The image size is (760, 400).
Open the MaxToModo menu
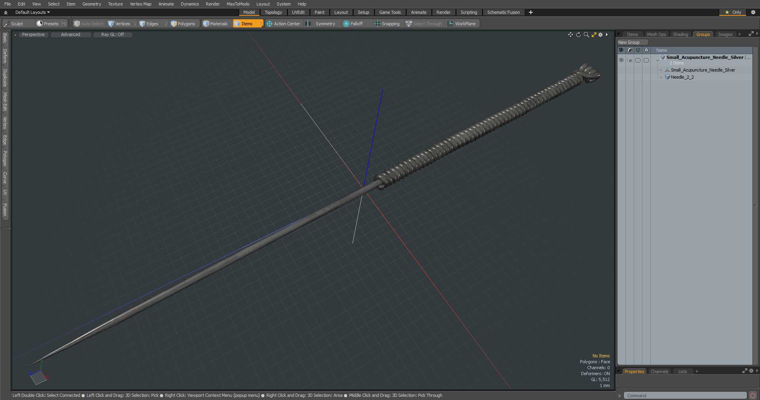point(238,4)
